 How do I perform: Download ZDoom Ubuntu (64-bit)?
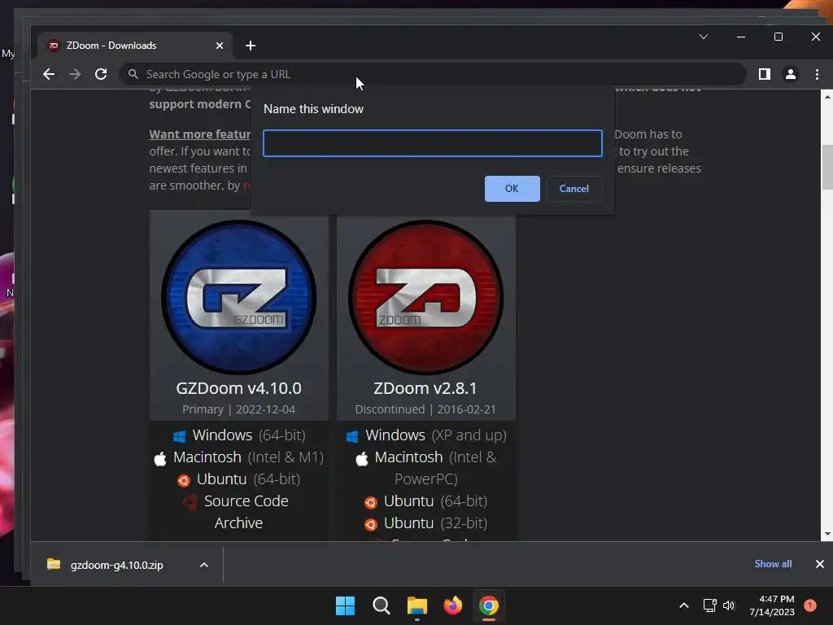pyautogui.click(x=435, y=501)
